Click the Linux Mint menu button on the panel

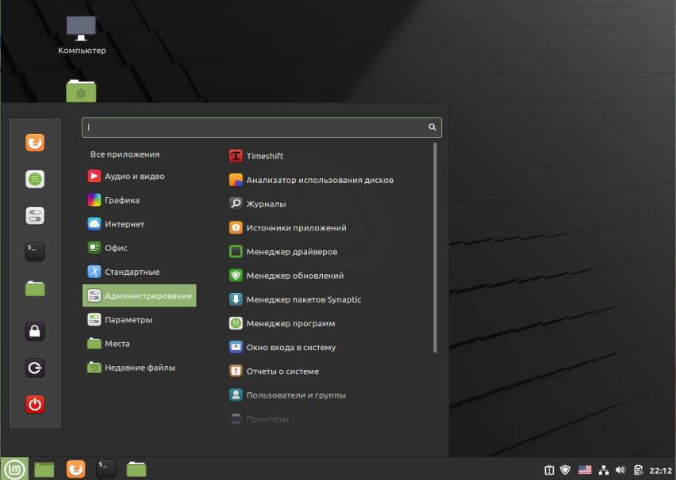pyautogui.click(x=14, y=469)
